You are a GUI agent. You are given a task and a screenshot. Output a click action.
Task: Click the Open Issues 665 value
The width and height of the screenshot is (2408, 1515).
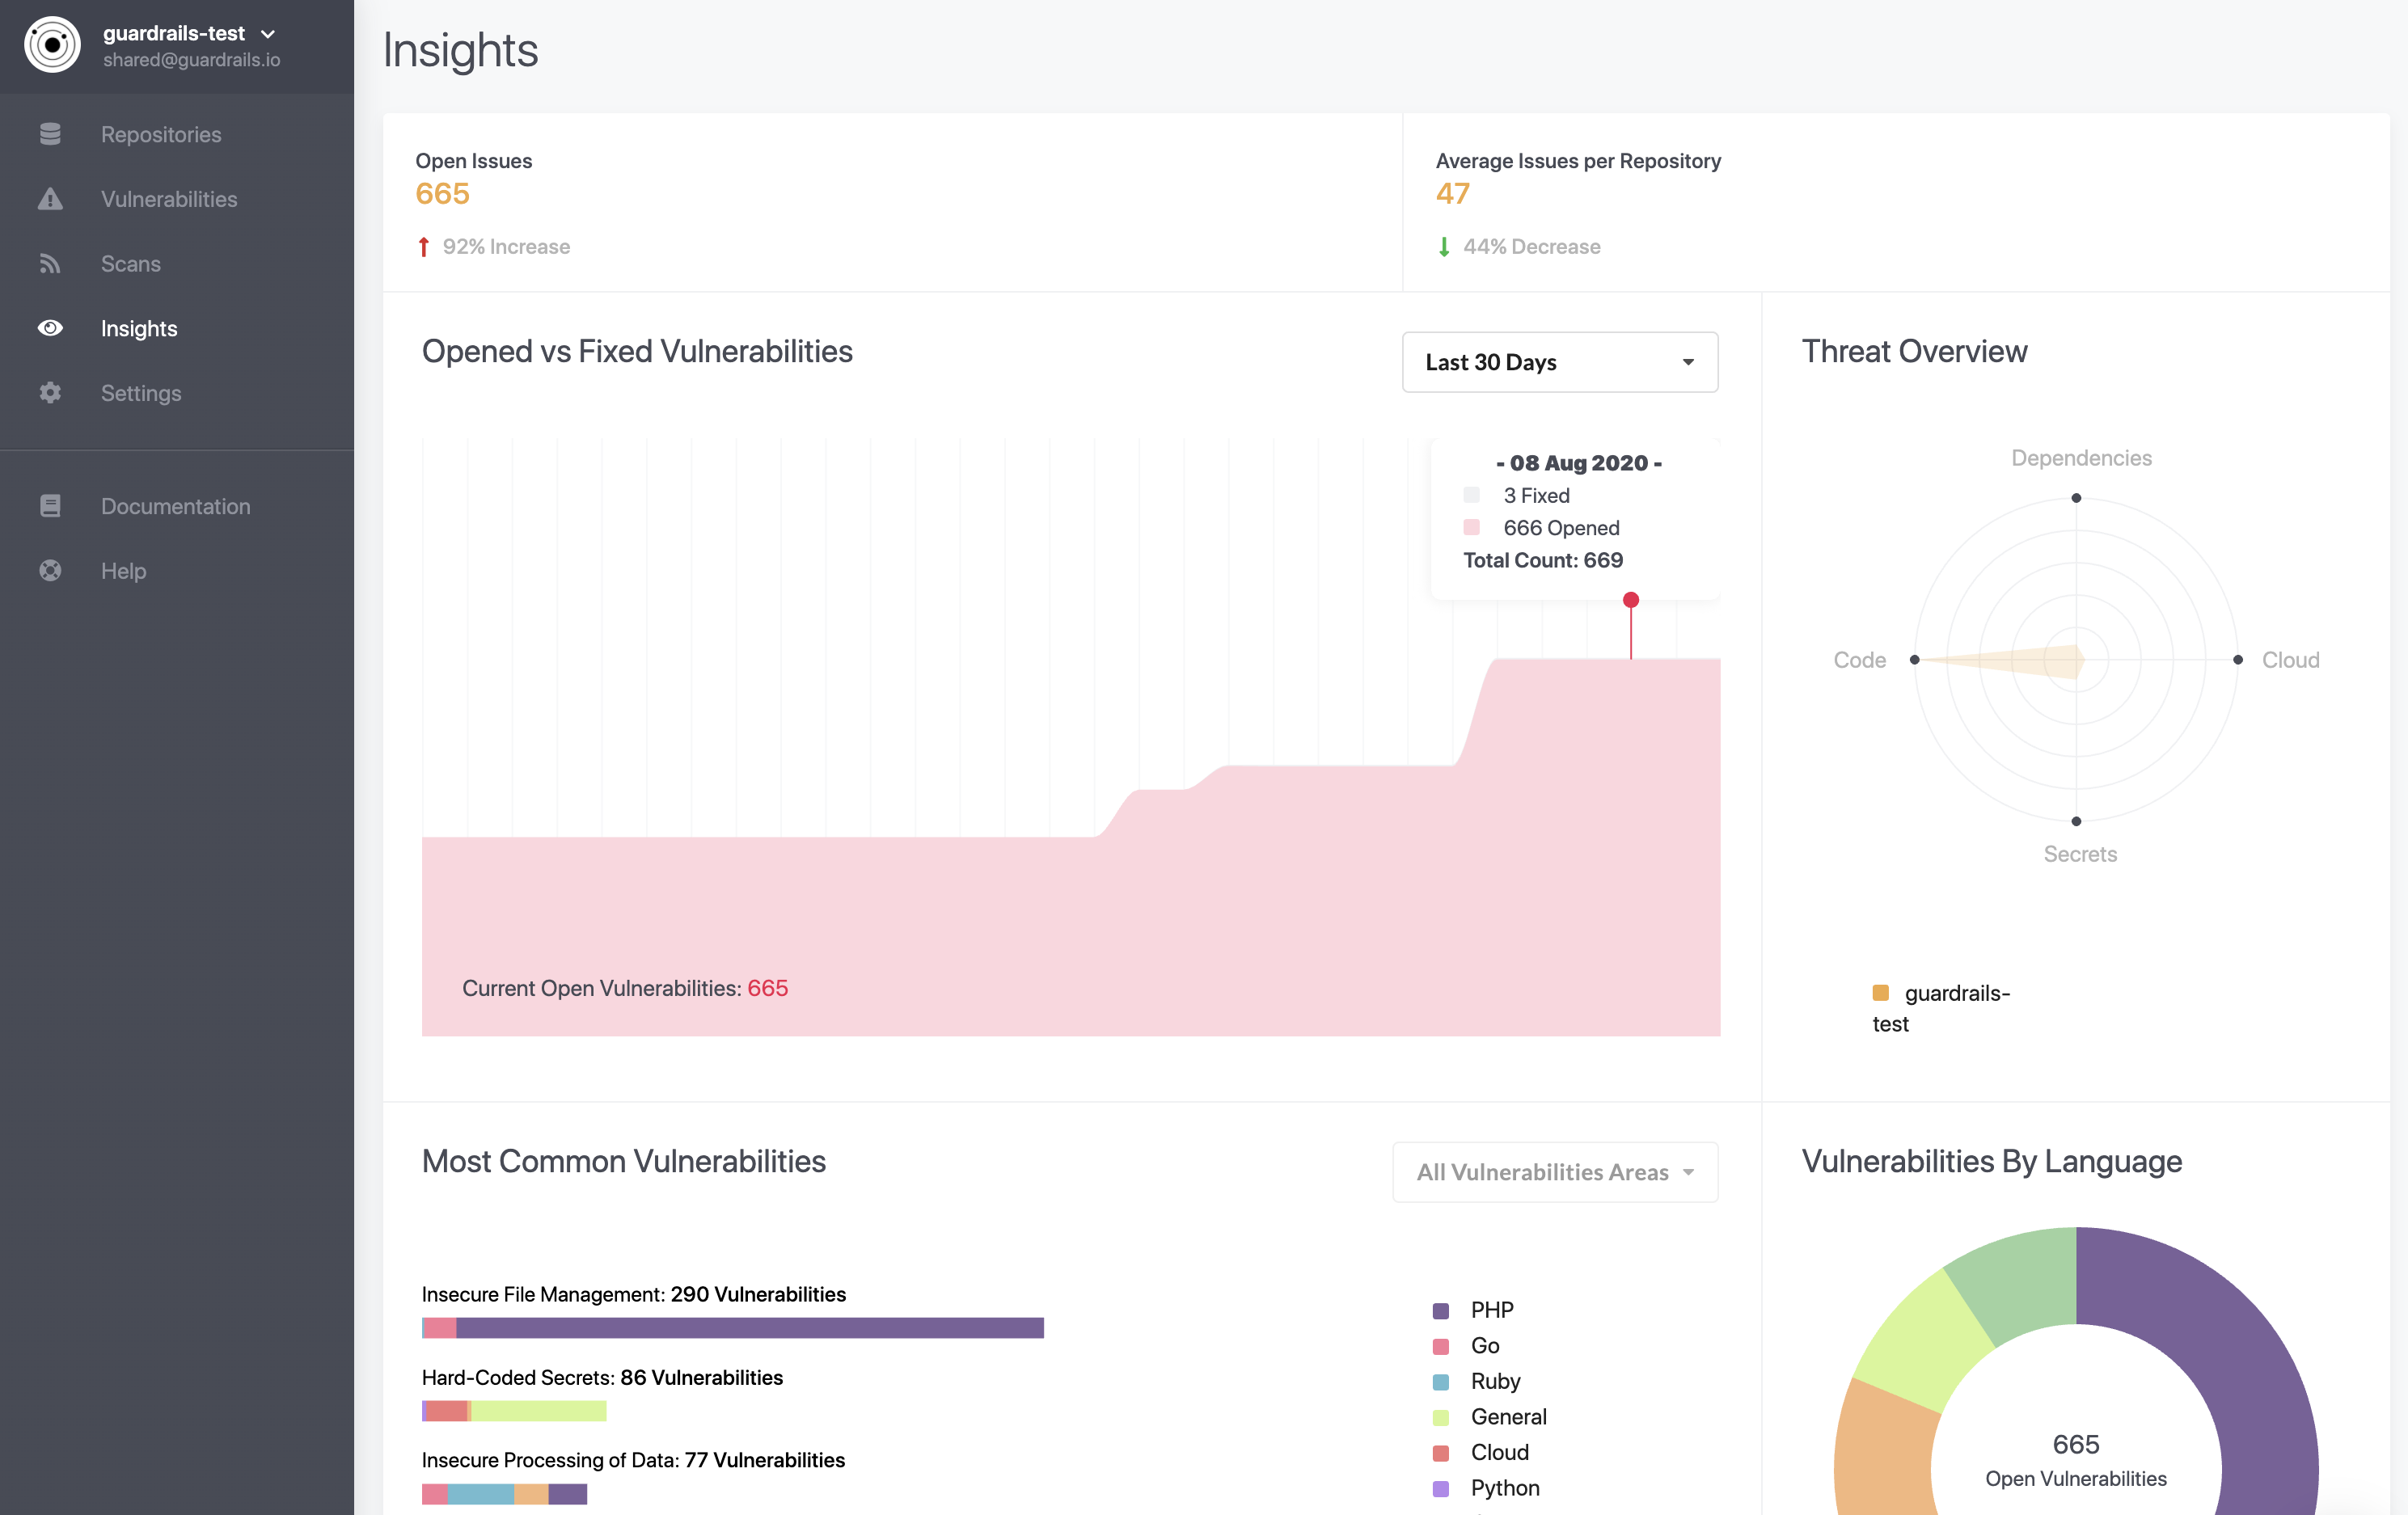pyautogui.click(x=443, y=194)
